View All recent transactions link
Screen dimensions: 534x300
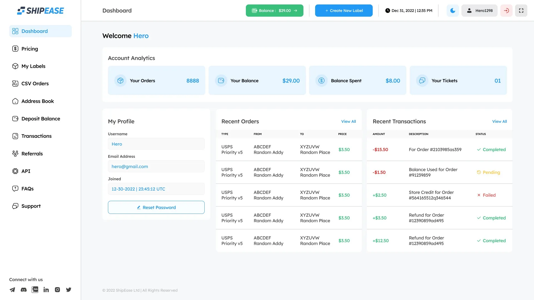499,121
